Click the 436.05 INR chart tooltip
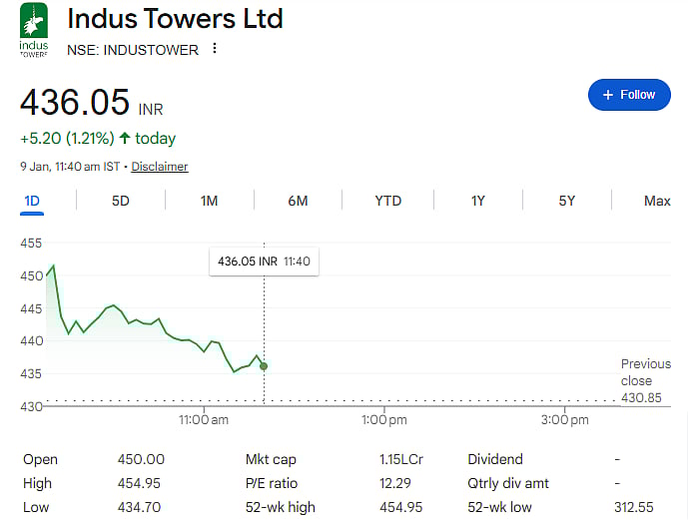The height and width of the screenshot is (520, 688). pyautogui.click(x=264, y=260)
